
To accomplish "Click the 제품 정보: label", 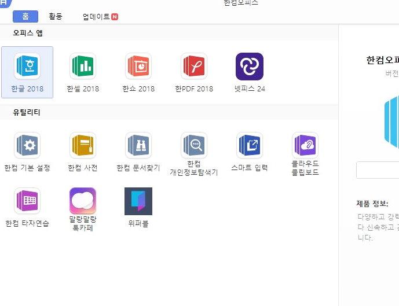I will (x=372, y=204).
